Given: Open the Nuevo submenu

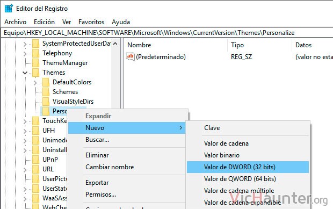Looking at the screenshot, I should coord(127,128).
